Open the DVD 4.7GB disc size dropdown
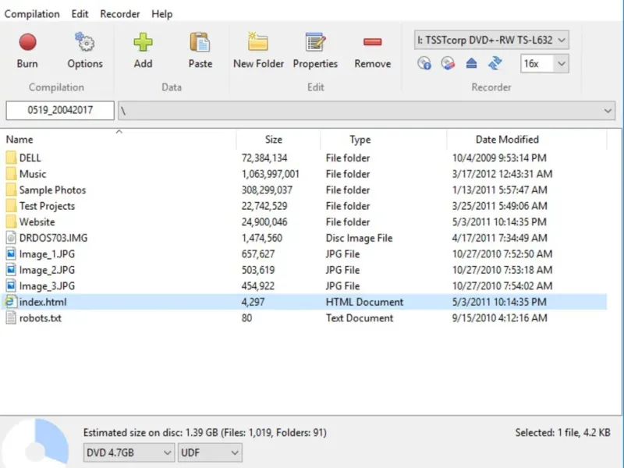 [x=129, y=452]
